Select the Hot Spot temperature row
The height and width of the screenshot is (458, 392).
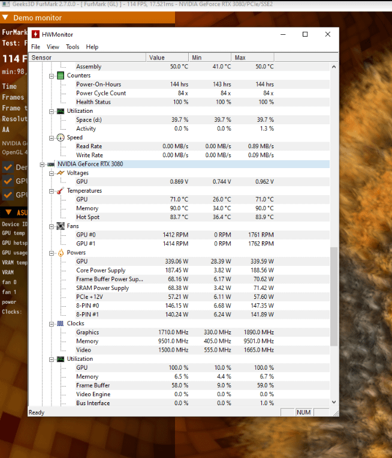202,217
